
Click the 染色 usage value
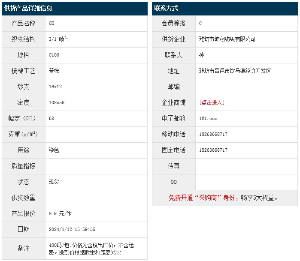point(54,150)
